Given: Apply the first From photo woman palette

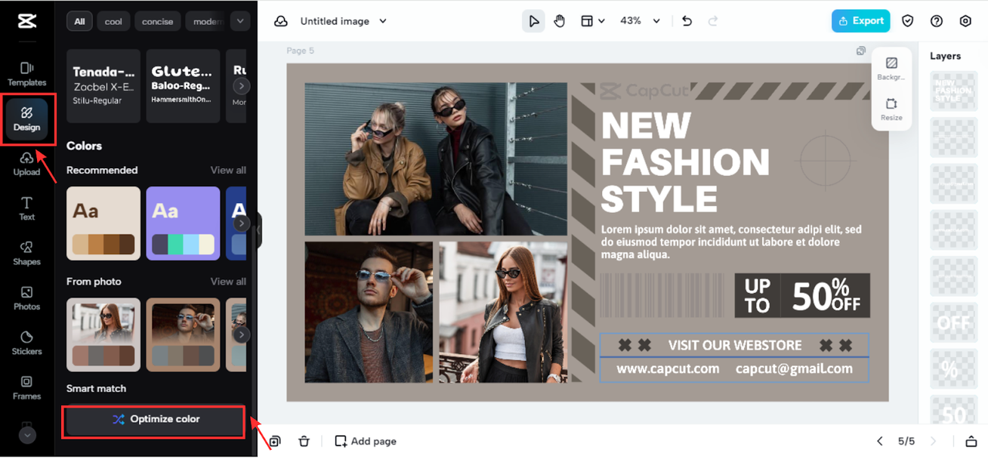Looking at the screenshot, I should tap(103, 334).
